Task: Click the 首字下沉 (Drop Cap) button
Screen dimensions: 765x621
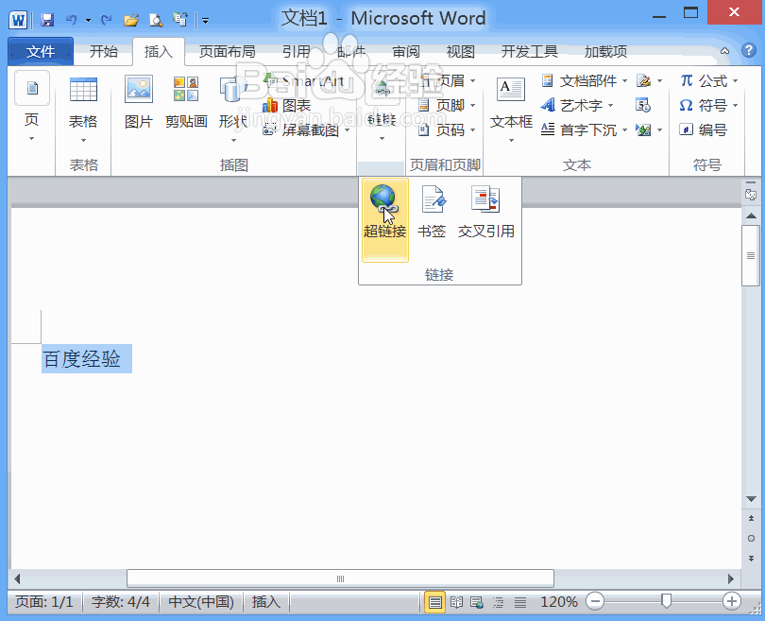Action: (576, 129)
